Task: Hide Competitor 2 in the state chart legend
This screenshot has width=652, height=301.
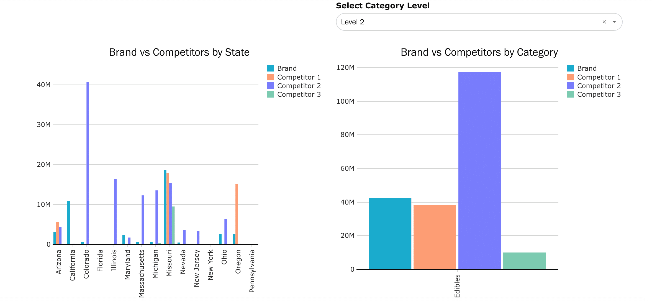Action: [299, 86]
